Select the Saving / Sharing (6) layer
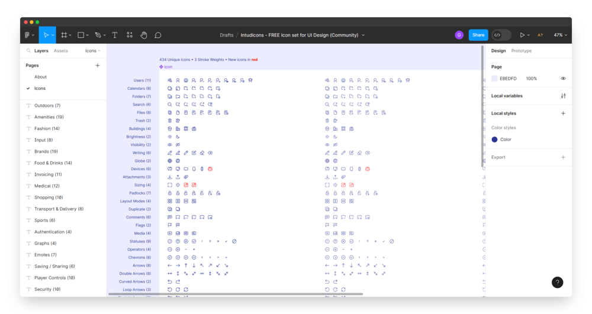The width and height of the screenshot is (592, 314). tap(54, 266)
